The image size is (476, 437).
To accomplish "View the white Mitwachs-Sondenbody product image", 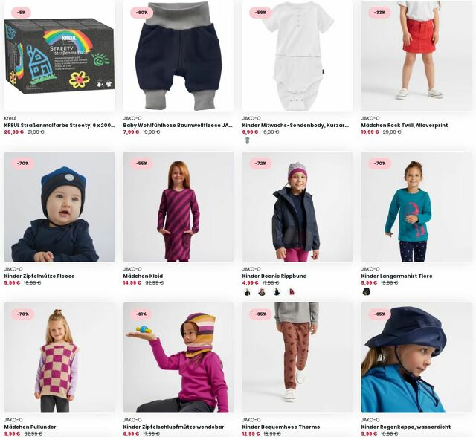I will tap(297, 56).
